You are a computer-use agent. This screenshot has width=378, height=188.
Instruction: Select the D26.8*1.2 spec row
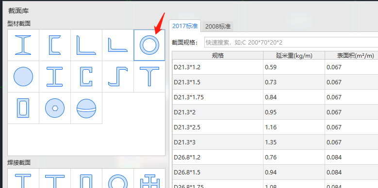[x=275, y=157]
